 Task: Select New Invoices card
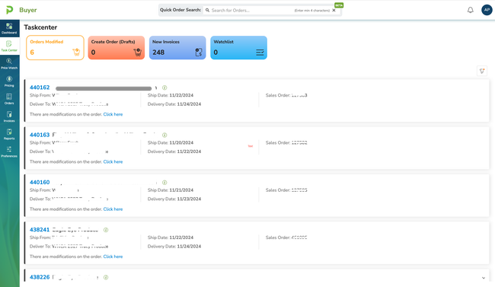tap(177, 48)
